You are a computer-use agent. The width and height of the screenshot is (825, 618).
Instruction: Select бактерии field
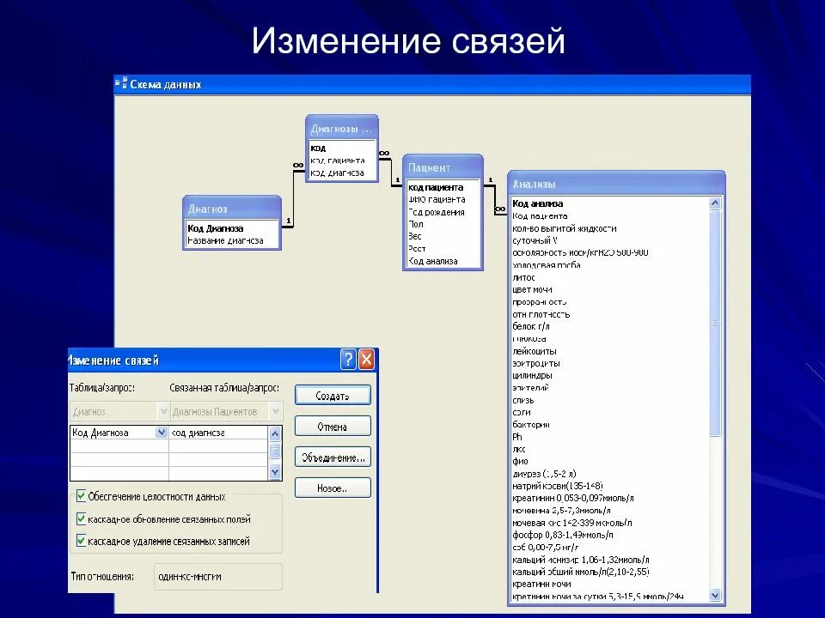531,424
